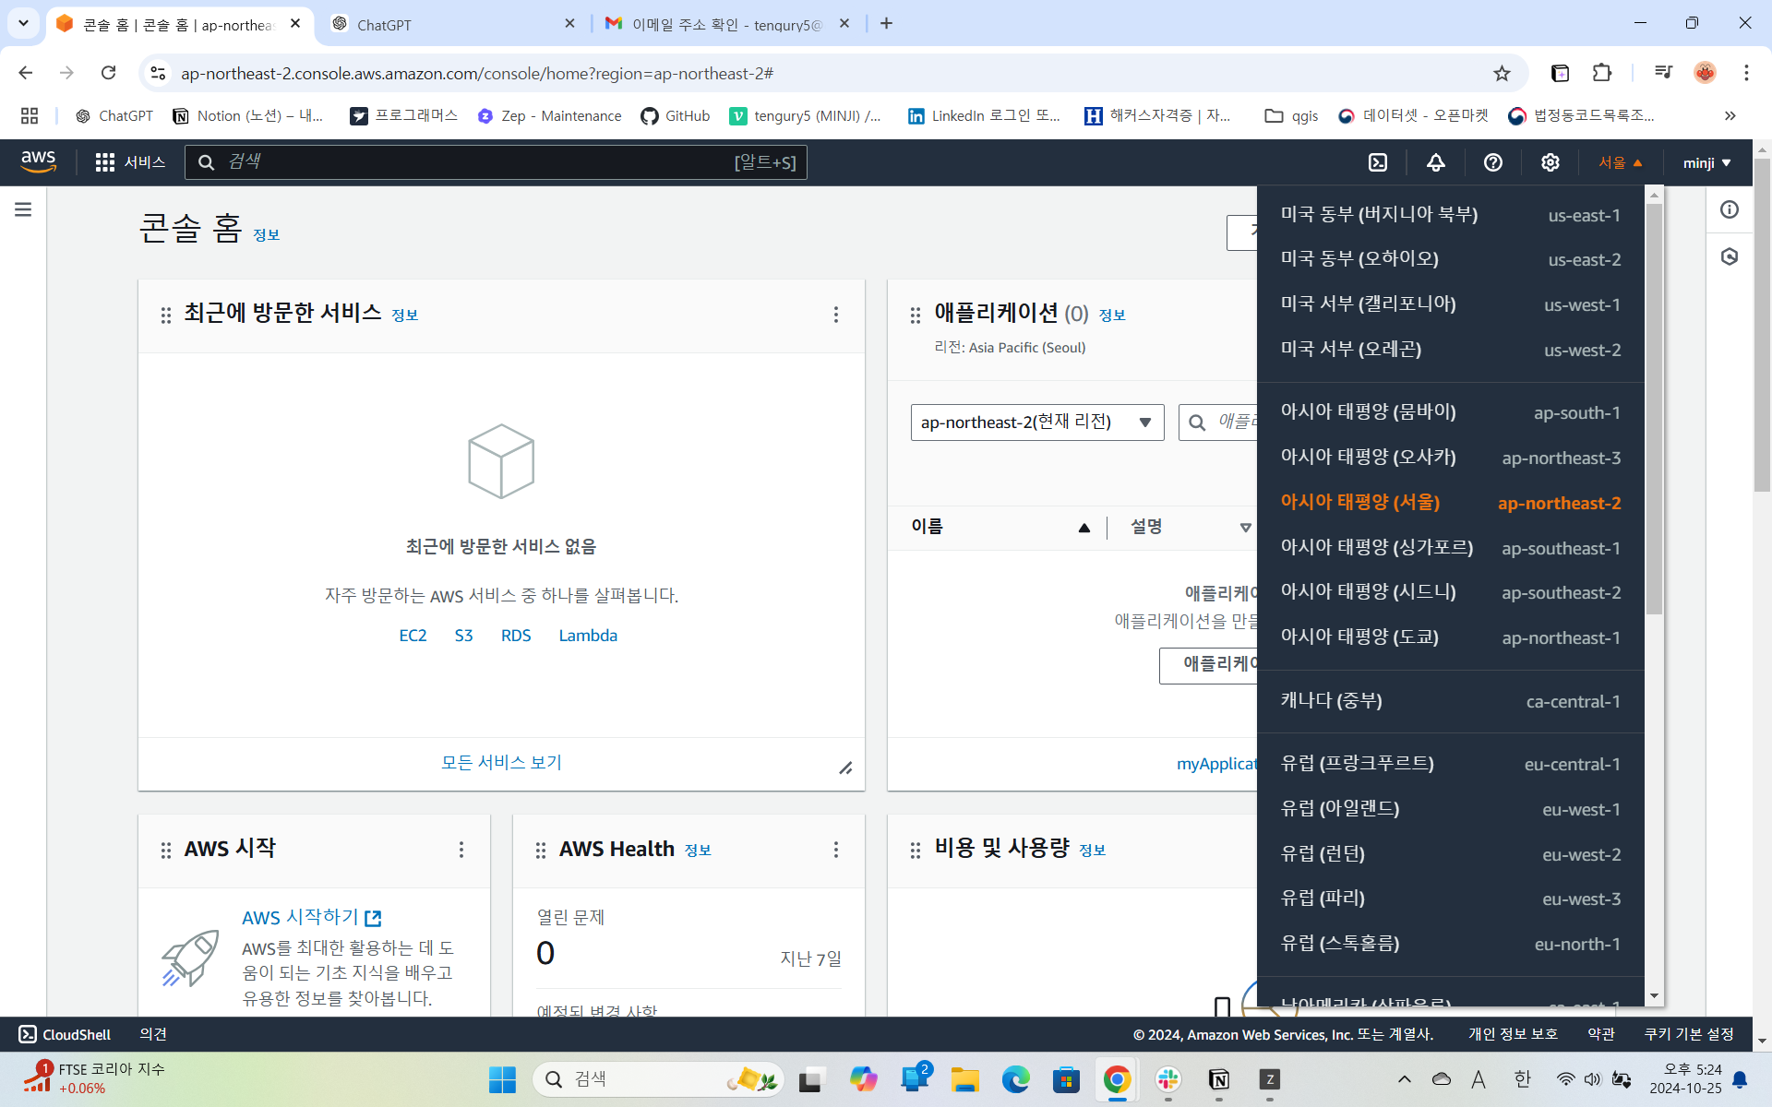Launch CloudShell from the top navigation icon
1772x1107 pixels.
click(x=1378, y=162)
